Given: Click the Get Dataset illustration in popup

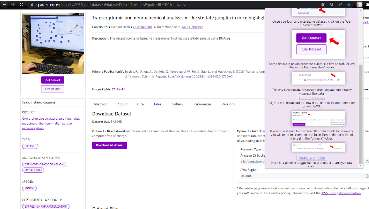Looking at the screenshot, I should coord(318,44).
